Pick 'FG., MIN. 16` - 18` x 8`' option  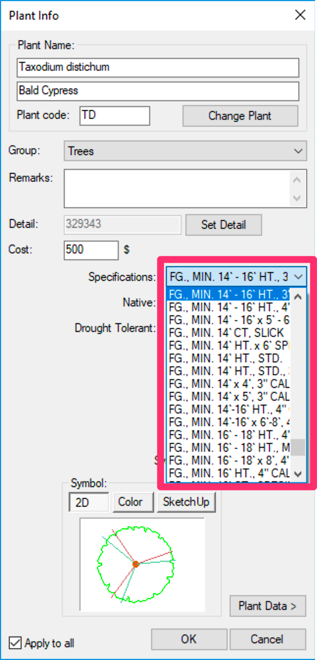point(229,460)
